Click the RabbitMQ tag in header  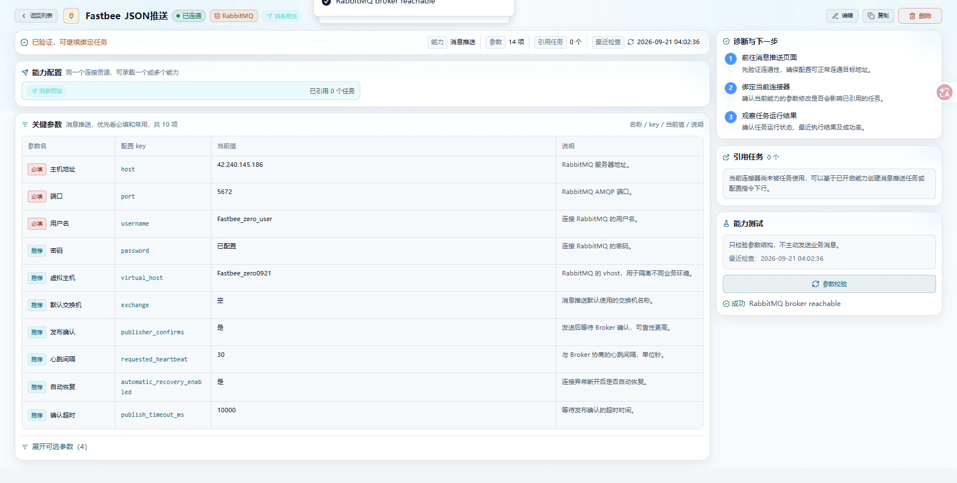coord(234,16)
